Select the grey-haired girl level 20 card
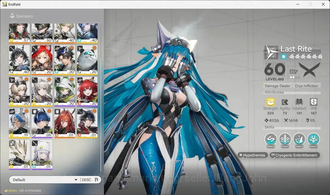Screen dimensions: 330x195 (x=42, y=91)
